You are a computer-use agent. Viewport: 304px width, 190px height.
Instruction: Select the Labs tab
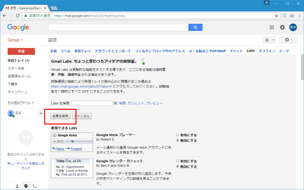251,51
